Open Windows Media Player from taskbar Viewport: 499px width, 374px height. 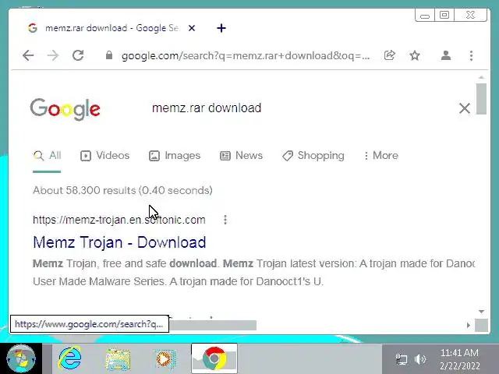click(165, 359)
